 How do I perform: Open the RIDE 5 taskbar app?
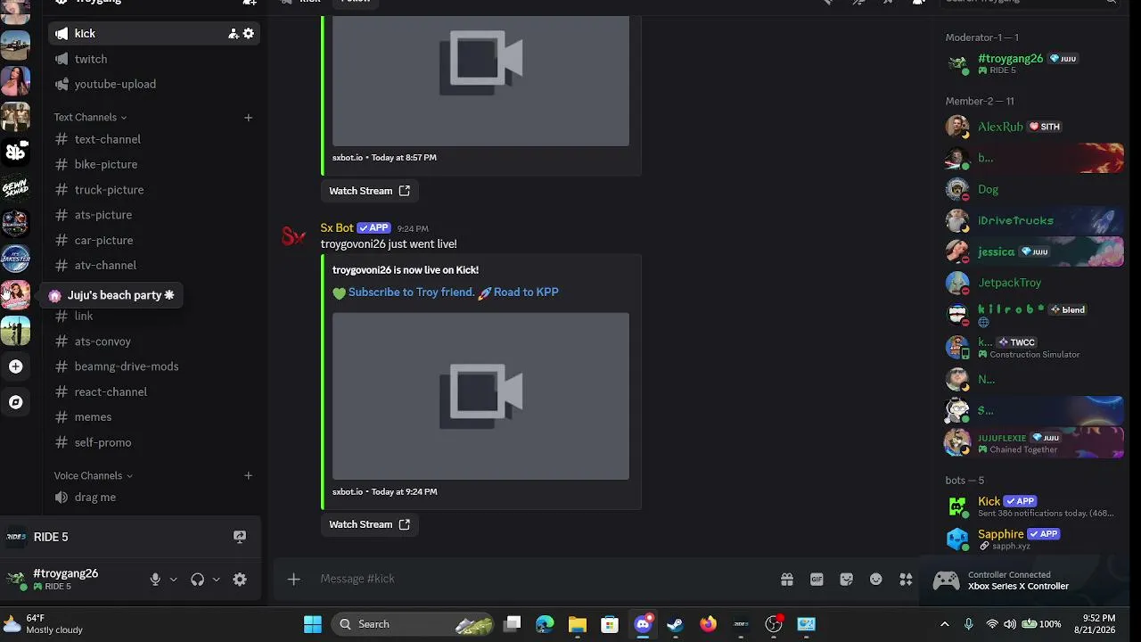point(741,624)
